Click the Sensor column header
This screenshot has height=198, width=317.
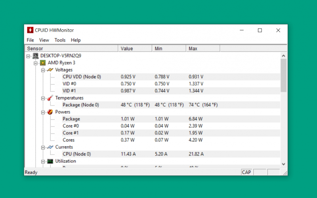point(71,48)
